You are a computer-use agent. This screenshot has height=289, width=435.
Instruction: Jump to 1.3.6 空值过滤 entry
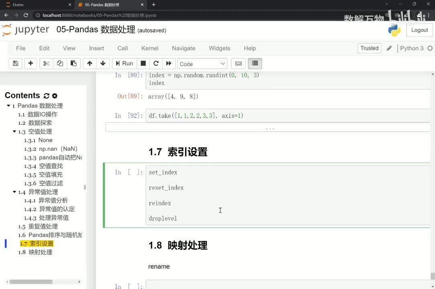tap(43, 183)
